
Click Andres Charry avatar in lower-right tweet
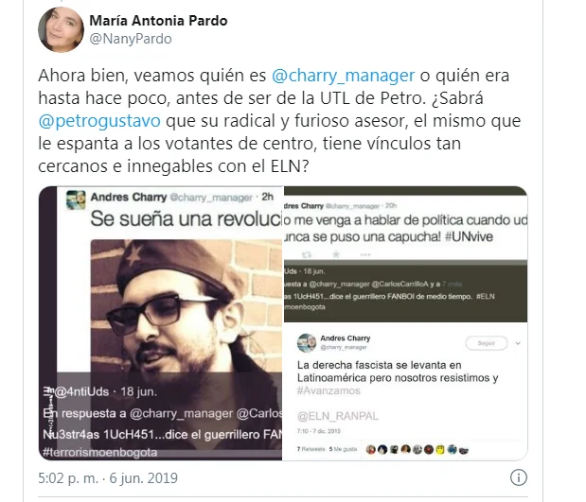point(307,343)
